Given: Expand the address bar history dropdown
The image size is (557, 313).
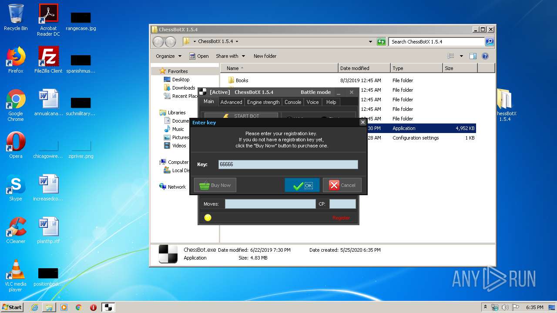Looking at the screenshot, I should point(370,42).
